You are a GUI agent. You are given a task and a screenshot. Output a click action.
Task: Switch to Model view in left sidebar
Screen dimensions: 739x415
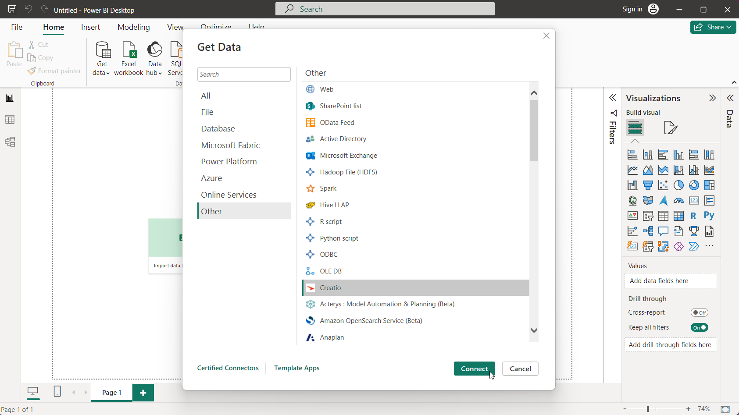tap(10, 142)
